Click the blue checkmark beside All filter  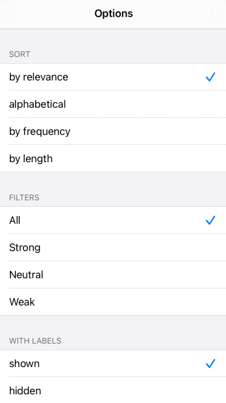pos(211,220)
